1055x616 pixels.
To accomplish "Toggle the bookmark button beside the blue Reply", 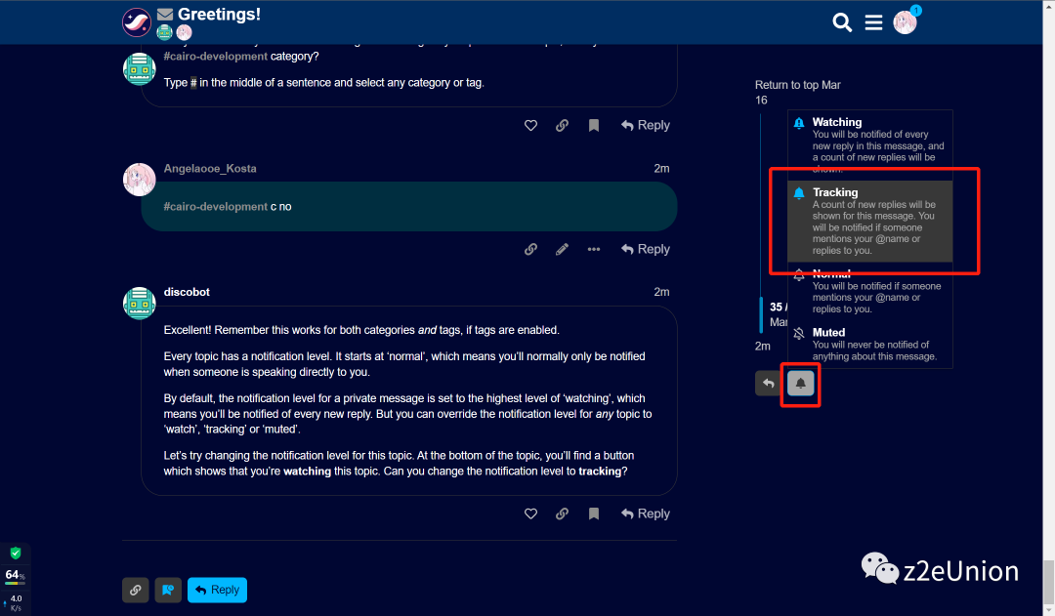I will pos(168,590).
